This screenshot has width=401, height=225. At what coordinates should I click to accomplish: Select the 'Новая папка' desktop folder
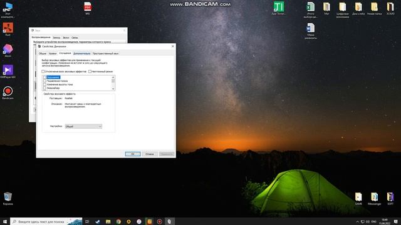(x=374, y=8)
